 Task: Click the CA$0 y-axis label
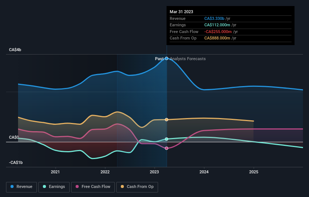tap(14, 137)
